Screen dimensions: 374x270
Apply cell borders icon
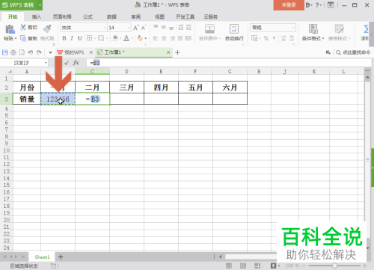point(89,38)
